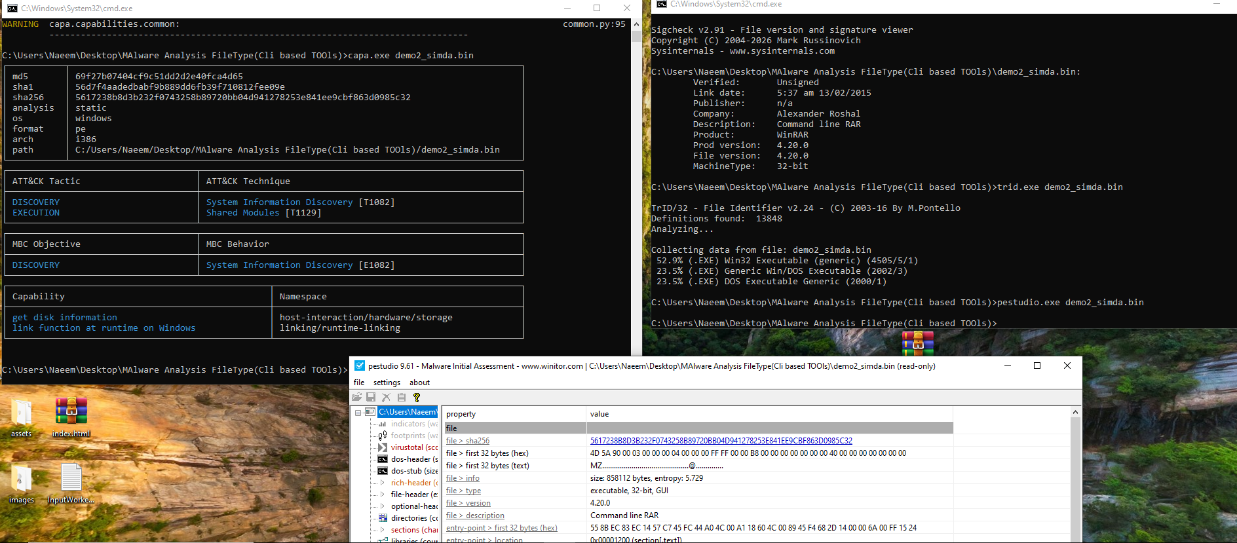Open the settings menu in pestudio
Screen dimensions: 1237x543
pos(387,383)
